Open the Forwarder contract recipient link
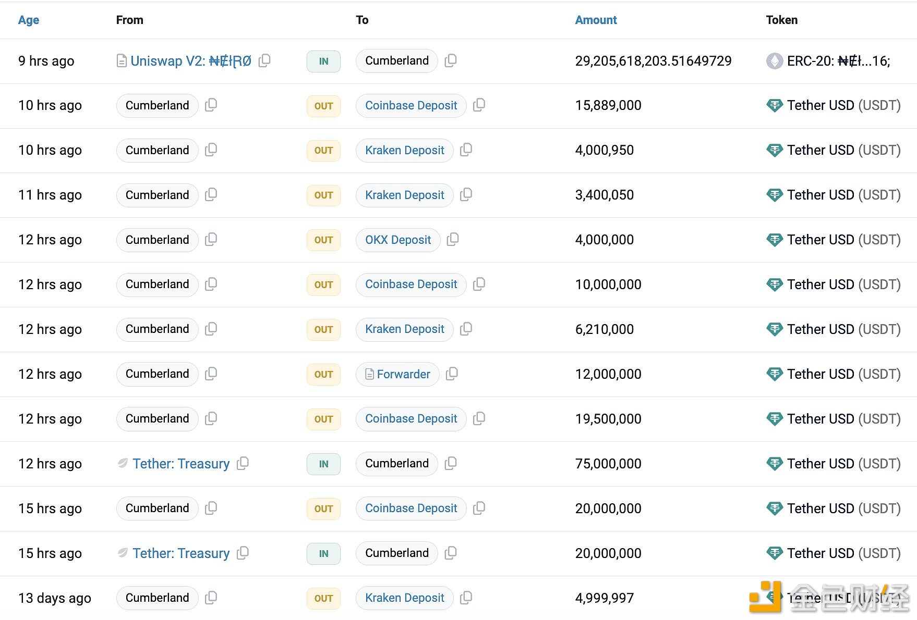This screenshot has height=620, width=917. pyautogui.click(x=397, y=374)
